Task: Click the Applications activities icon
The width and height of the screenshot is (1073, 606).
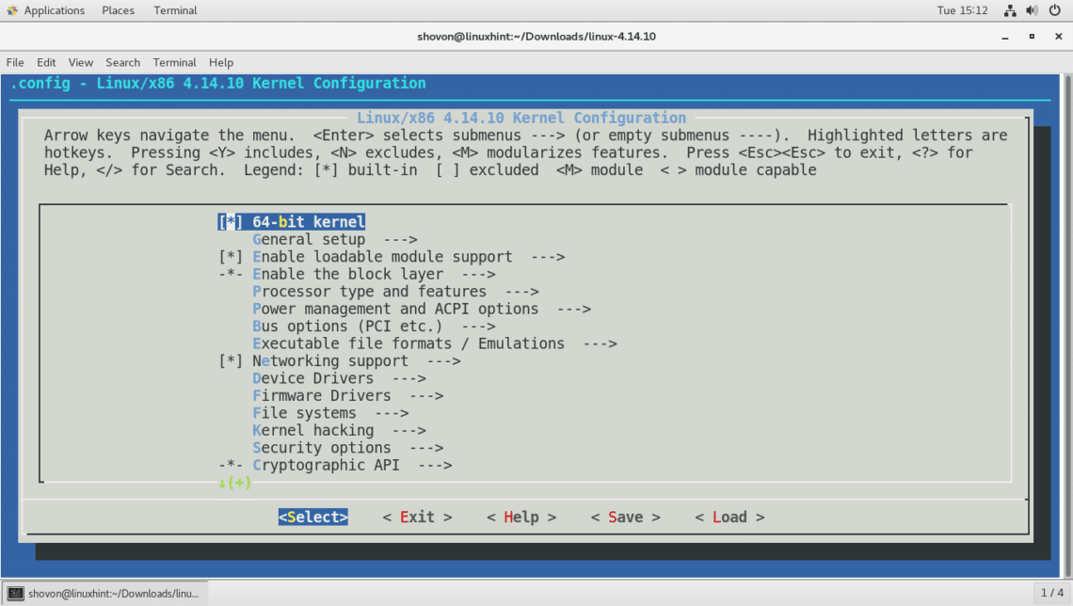Action: [x=12, y=10]
